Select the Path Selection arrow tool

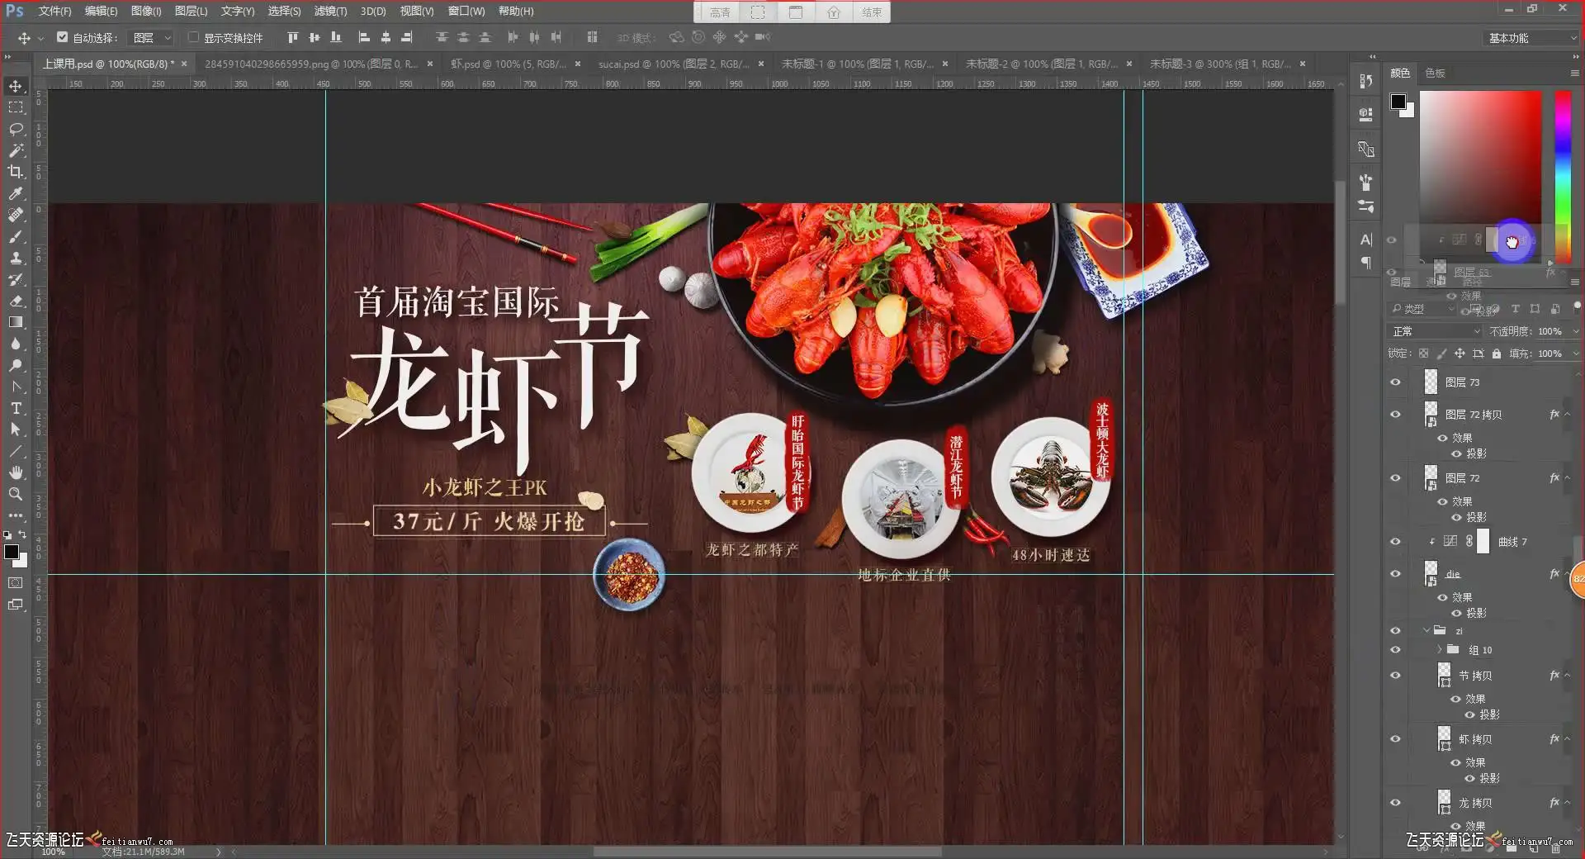click(x=16, y=429)
